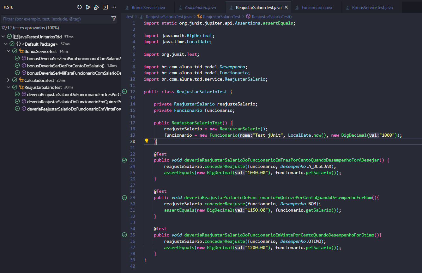The image size is (422, 273).
Task: Switch to the Calculadora.java tab
Action: click(200, 8)
